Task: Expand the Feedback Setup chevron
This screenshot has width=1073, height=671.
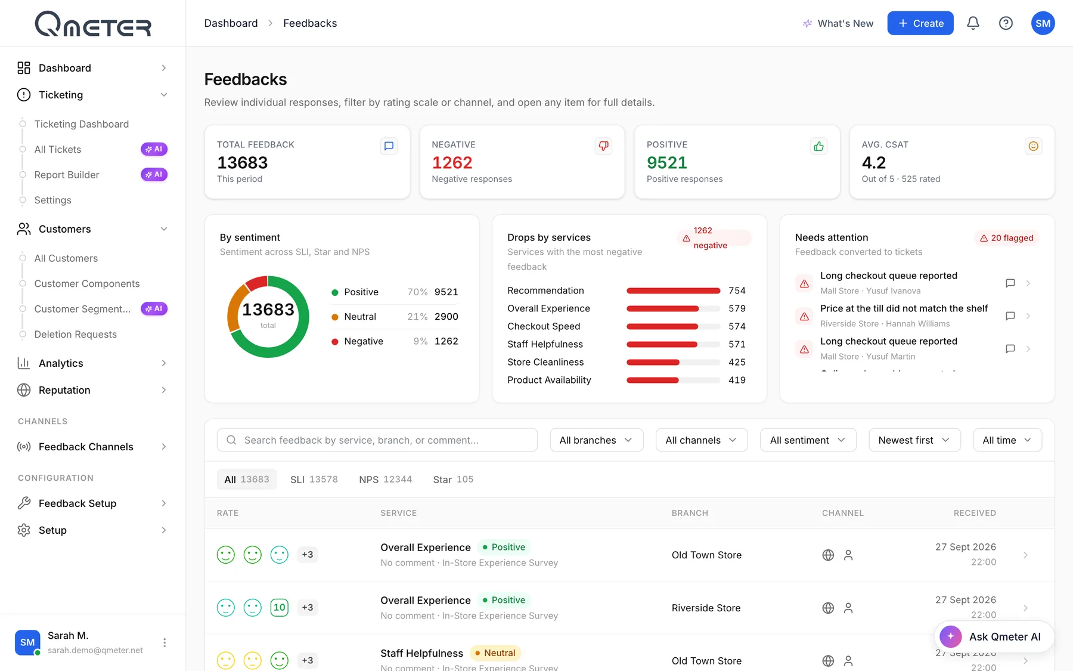Action: click(x=164, y=503)
